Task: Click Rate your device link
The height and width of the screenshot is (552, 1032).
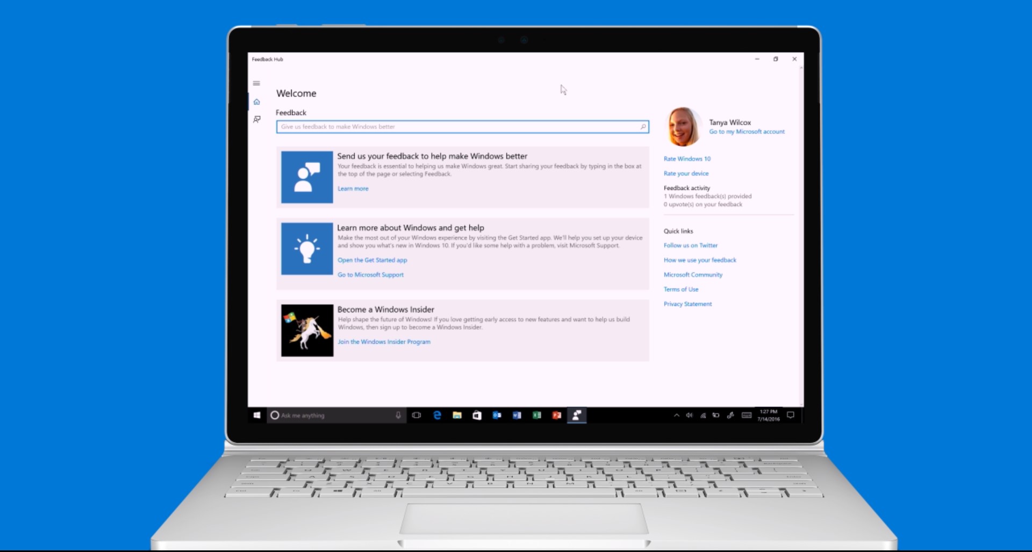Action: click(686, 173)
